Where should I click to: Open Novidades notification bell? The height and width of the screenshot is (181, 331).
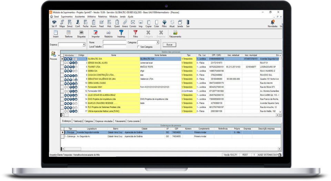click(x=272, y=23)
